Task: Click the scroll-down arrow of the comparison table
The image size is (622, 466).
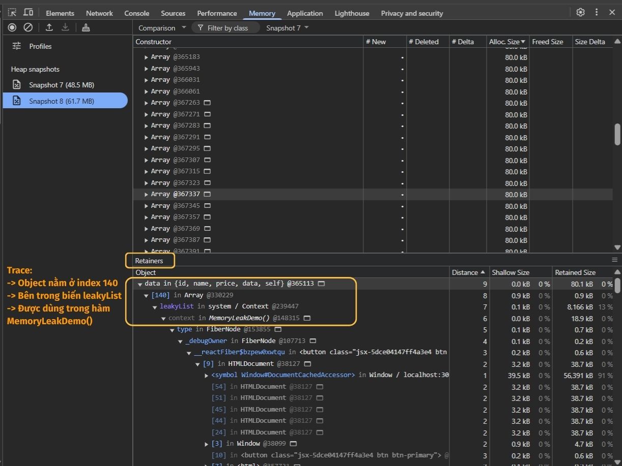Action: click(617, 247)
